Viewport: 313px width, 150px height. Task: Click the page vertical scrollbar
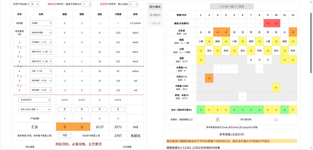coord(311,43)
